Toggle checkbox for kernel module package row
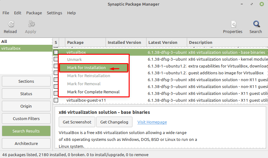Screen dimensions: 268x158 click(56, 59)
